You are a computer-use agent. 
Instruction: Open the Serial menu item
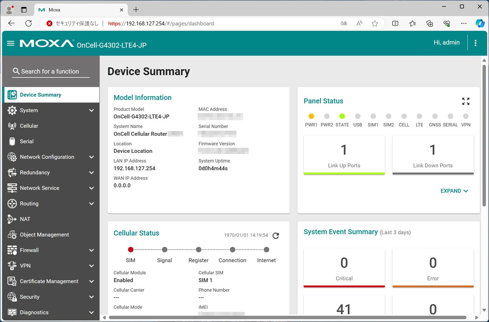pos(51,142)
